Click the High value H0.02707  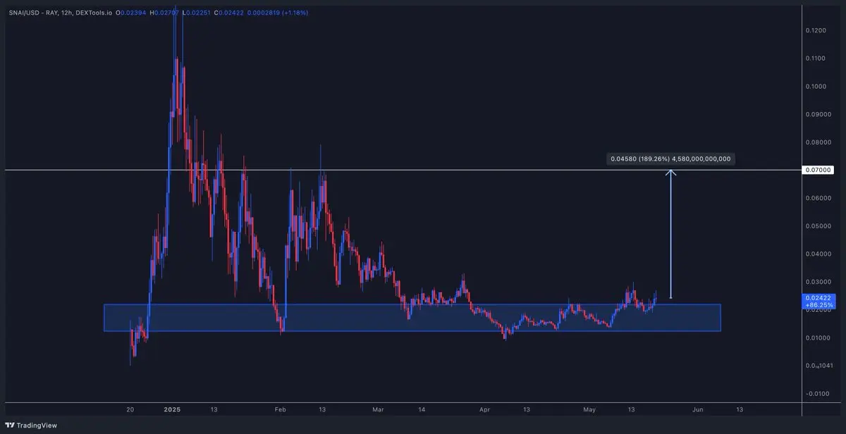(x=166, y=13)
